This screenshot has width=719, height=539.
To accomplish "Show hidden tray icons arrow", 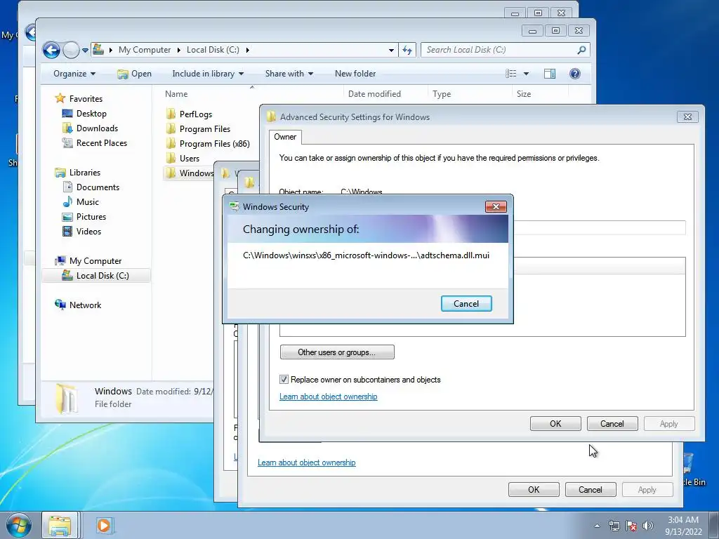I will [x=597, y=526].
